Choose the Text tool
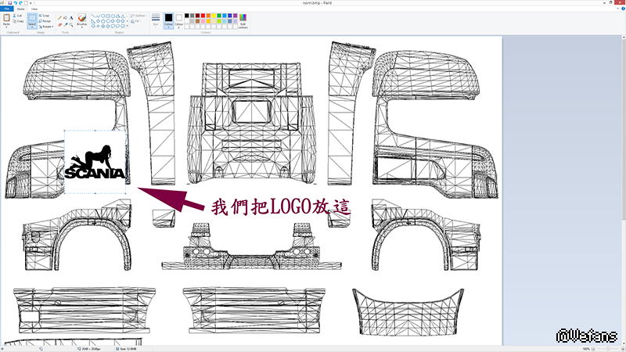The image size is (626, 352). point(72,16)
